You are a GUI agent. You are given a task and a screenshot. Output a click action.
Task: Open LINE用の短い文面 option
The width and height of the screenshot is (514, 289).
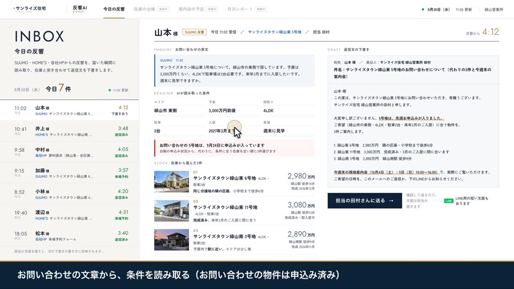(x=472, y=201)
